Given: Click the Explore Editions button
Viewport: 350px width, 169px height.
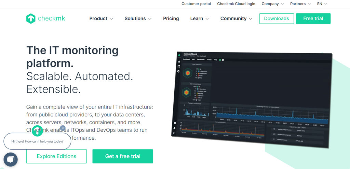Looking at the screenshot, I should [56, 156].
